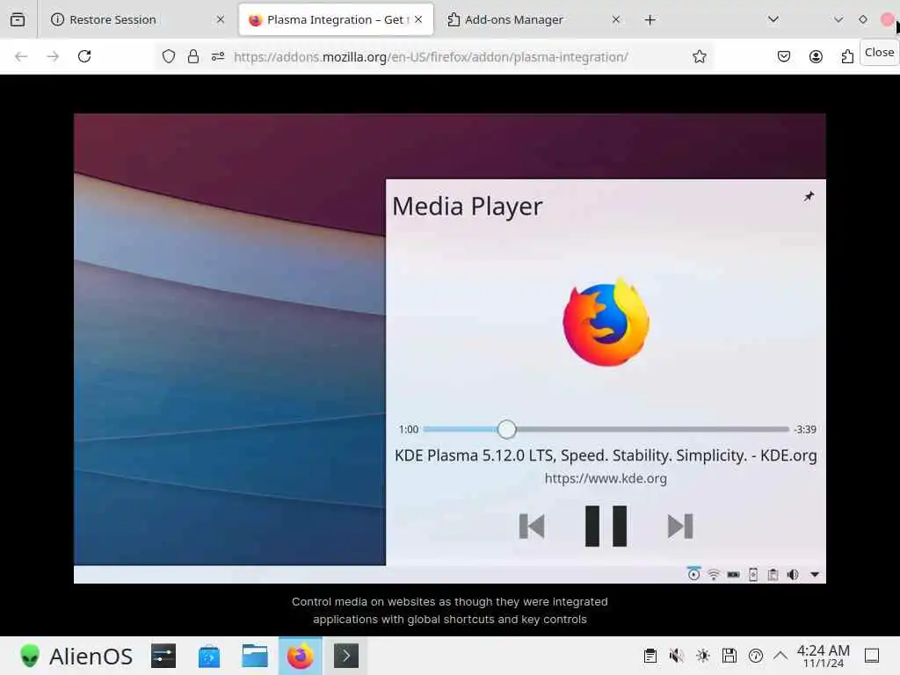Maximize the window with the diamond button
Screen dimensions: 900x675
coord(863,19)
